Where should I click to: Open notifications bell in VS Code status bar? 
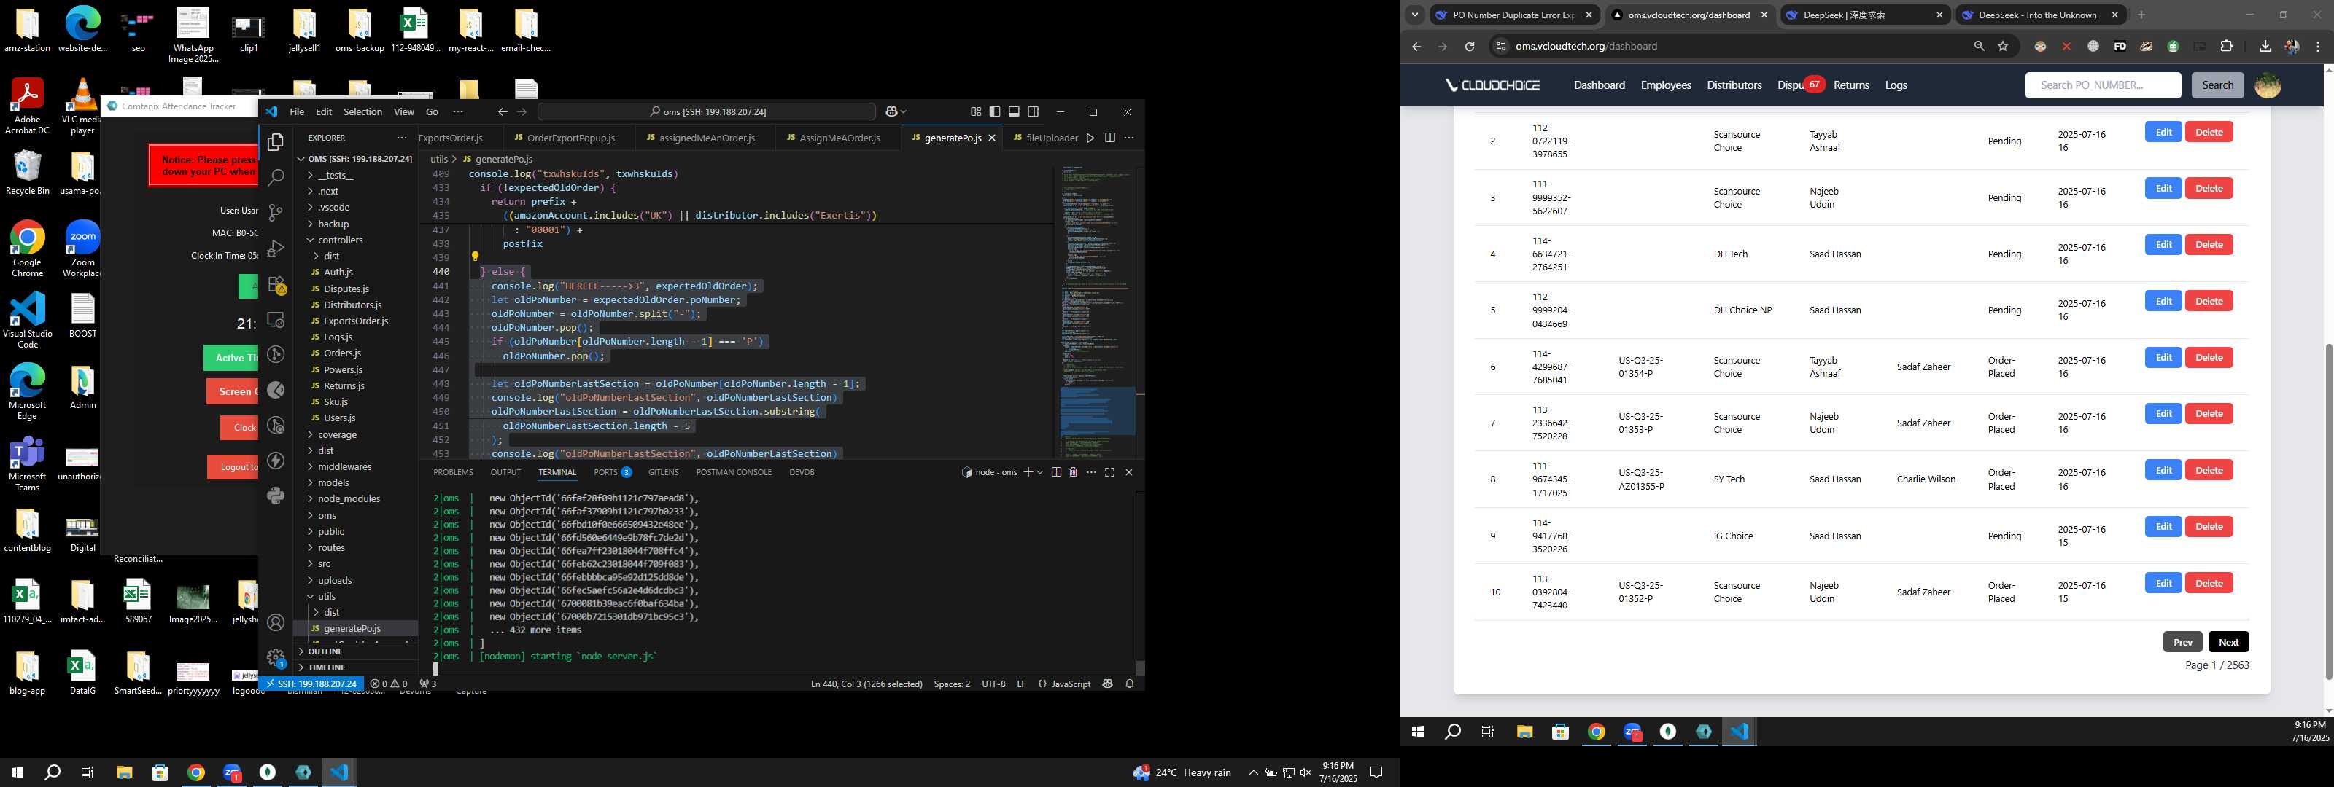pos(1130,684)
